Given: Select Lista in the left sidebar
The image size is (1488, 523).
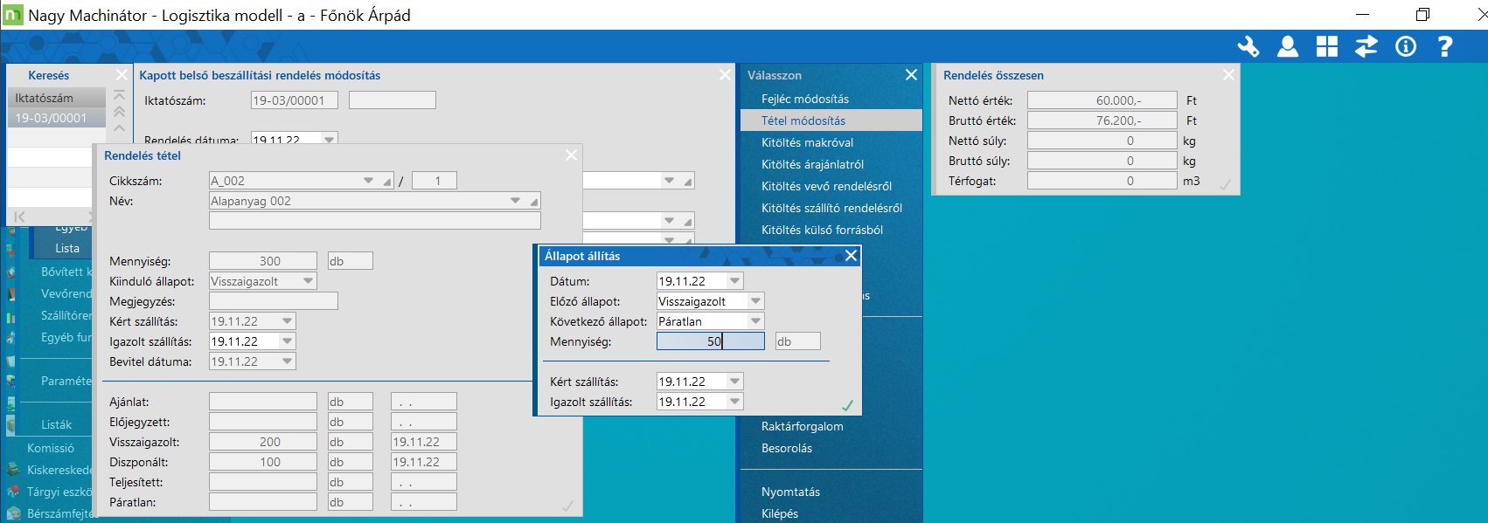Looking at the screenshot, I should (x=67, y=248).
